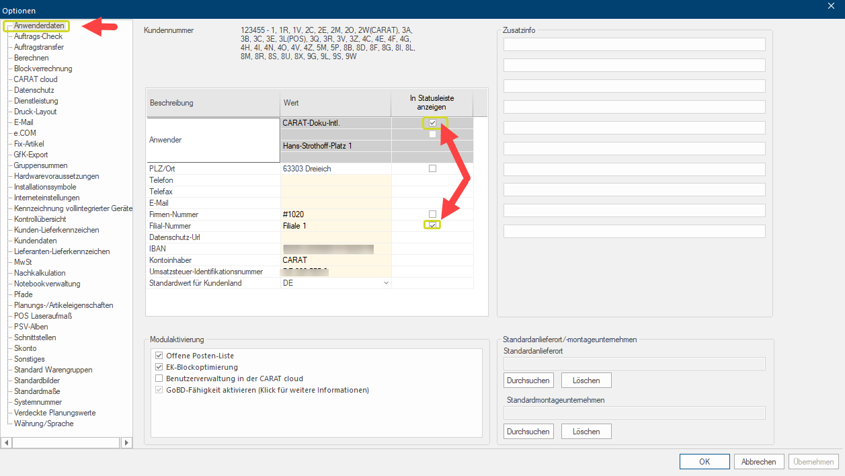Enable Benutzerverwaltung in der CARAT cloud
This screenshot has width=845, height=476.
coord(159,379)
